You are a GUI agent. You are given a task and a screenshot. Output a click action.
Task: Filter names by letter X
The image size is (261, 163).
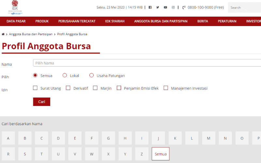[108, 154]
